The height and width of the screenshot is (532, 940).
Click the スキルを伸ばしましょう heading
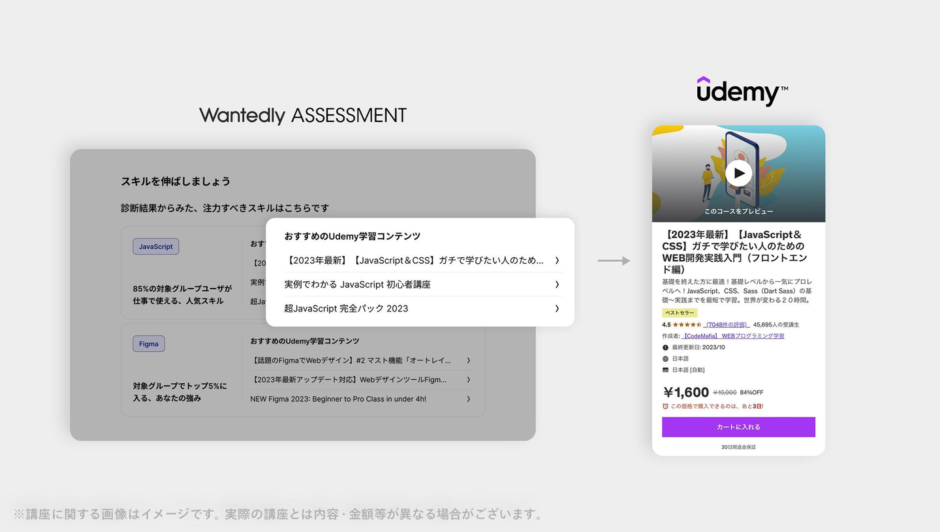(176, 181)
